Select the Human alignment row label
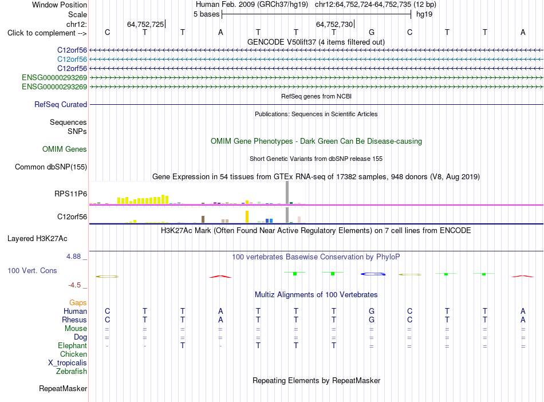This screenshot has height=402, width=544. coord(75,311)
